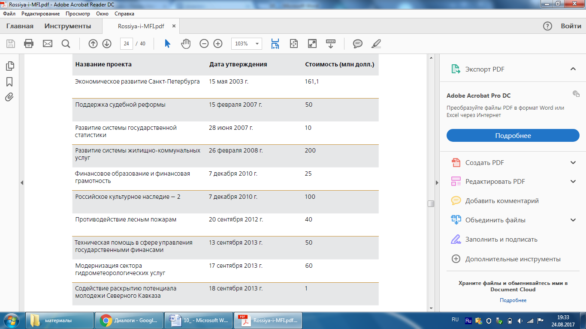Image resolution: width=586 pixels, height=329 pixels.
Task: Open Help question mark icon
Action: [x=547, y=26]
